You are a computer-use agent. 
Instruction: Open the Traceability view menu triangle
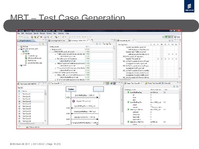[175, 40]
